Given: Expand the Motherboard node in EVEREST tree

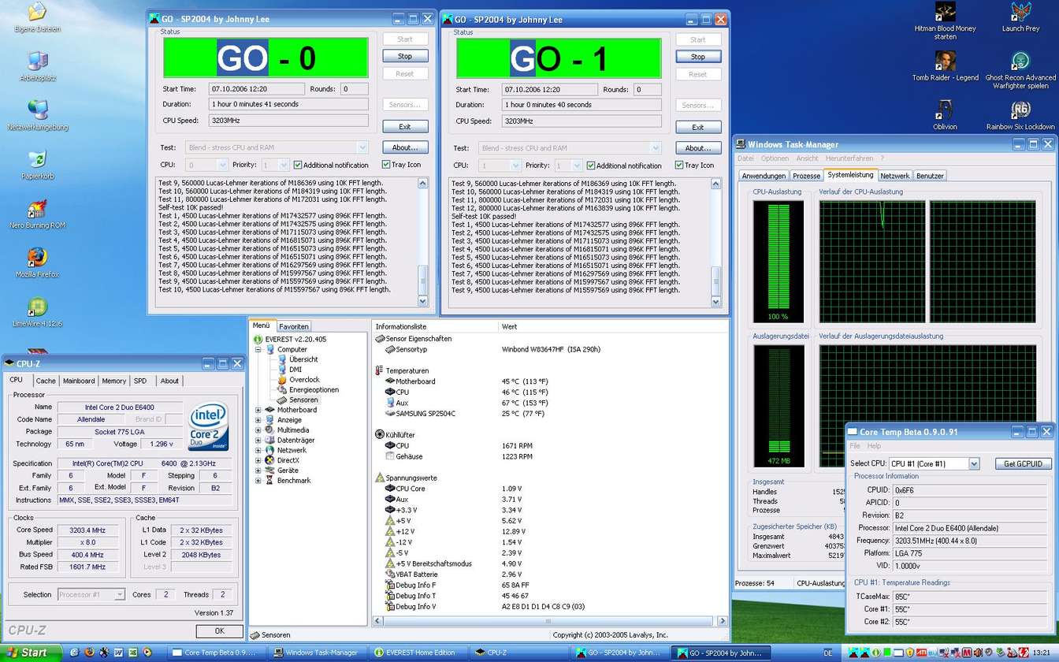Looking at the screenshot, I should pos(258,410).
